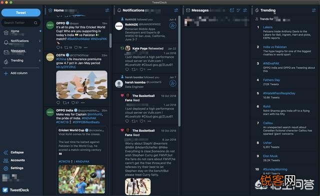Screen dimensions: 320x196
Task: Open basketball players image in notifications
Action: [x=138, y=187]
